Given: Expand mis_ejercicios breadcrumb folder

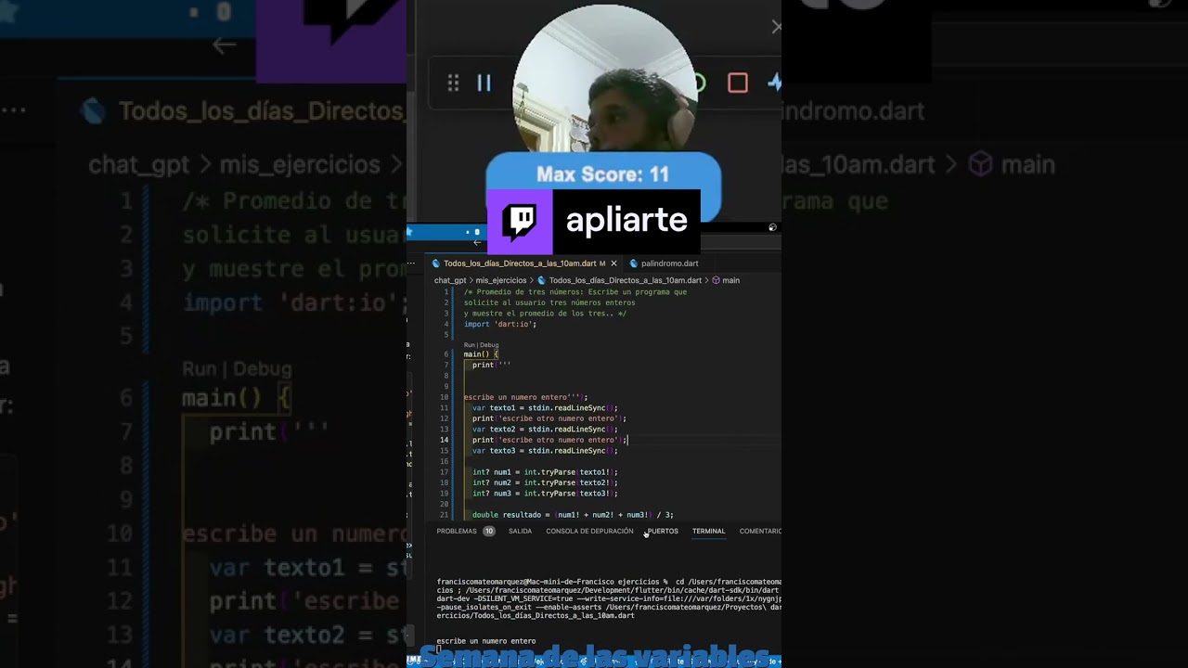Looking at the screenshot, I should click(x=501, y=280).
